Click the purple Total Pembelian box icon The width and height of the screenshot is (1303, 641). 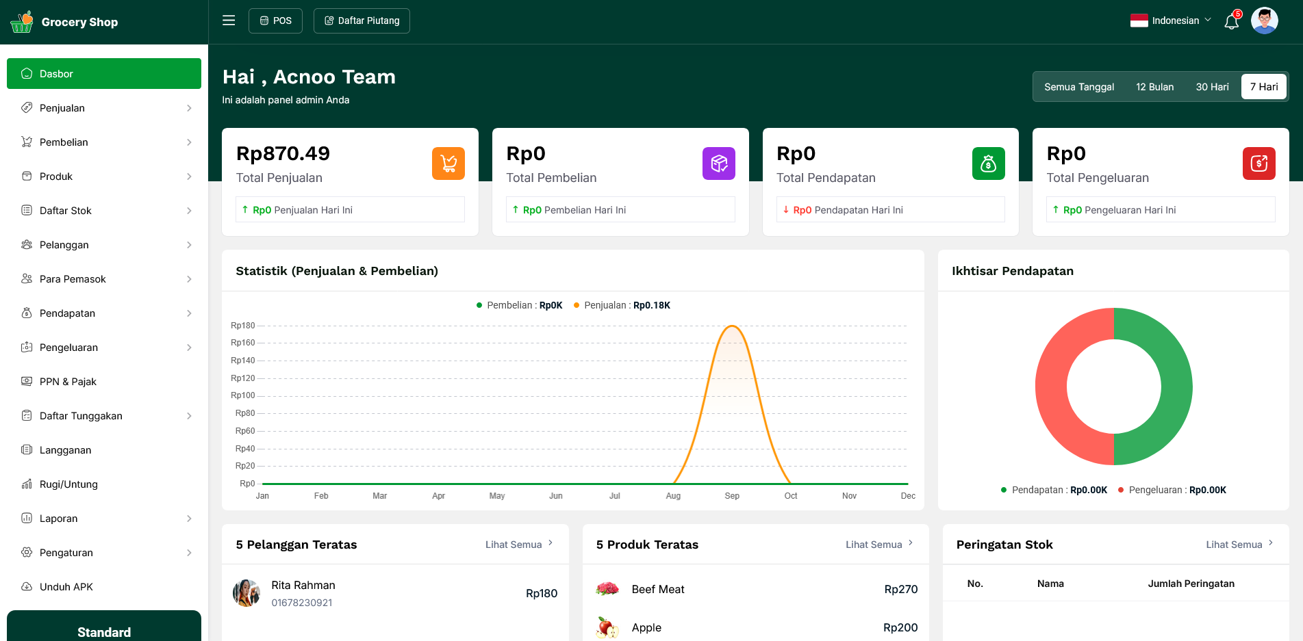[718, 163]
